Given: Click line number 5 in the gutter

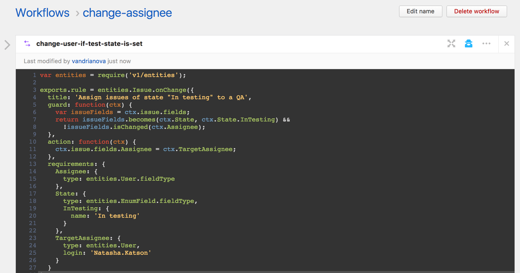Looking at the screenshot, I should [34, 104].
